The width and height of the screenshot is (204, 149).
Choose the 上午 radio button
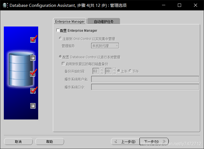tap(119, 71)
